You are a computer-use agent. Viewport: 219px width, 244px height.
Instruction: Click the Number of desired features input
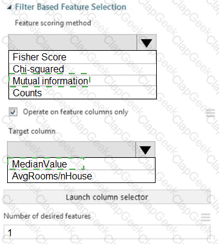pos(107,232)
